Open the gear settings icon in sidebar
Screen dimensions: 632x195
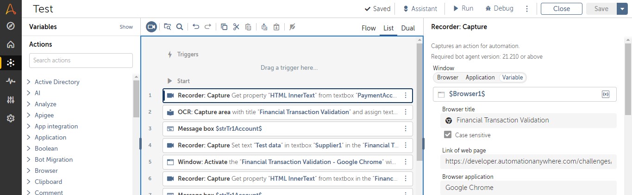pos(11,118)
